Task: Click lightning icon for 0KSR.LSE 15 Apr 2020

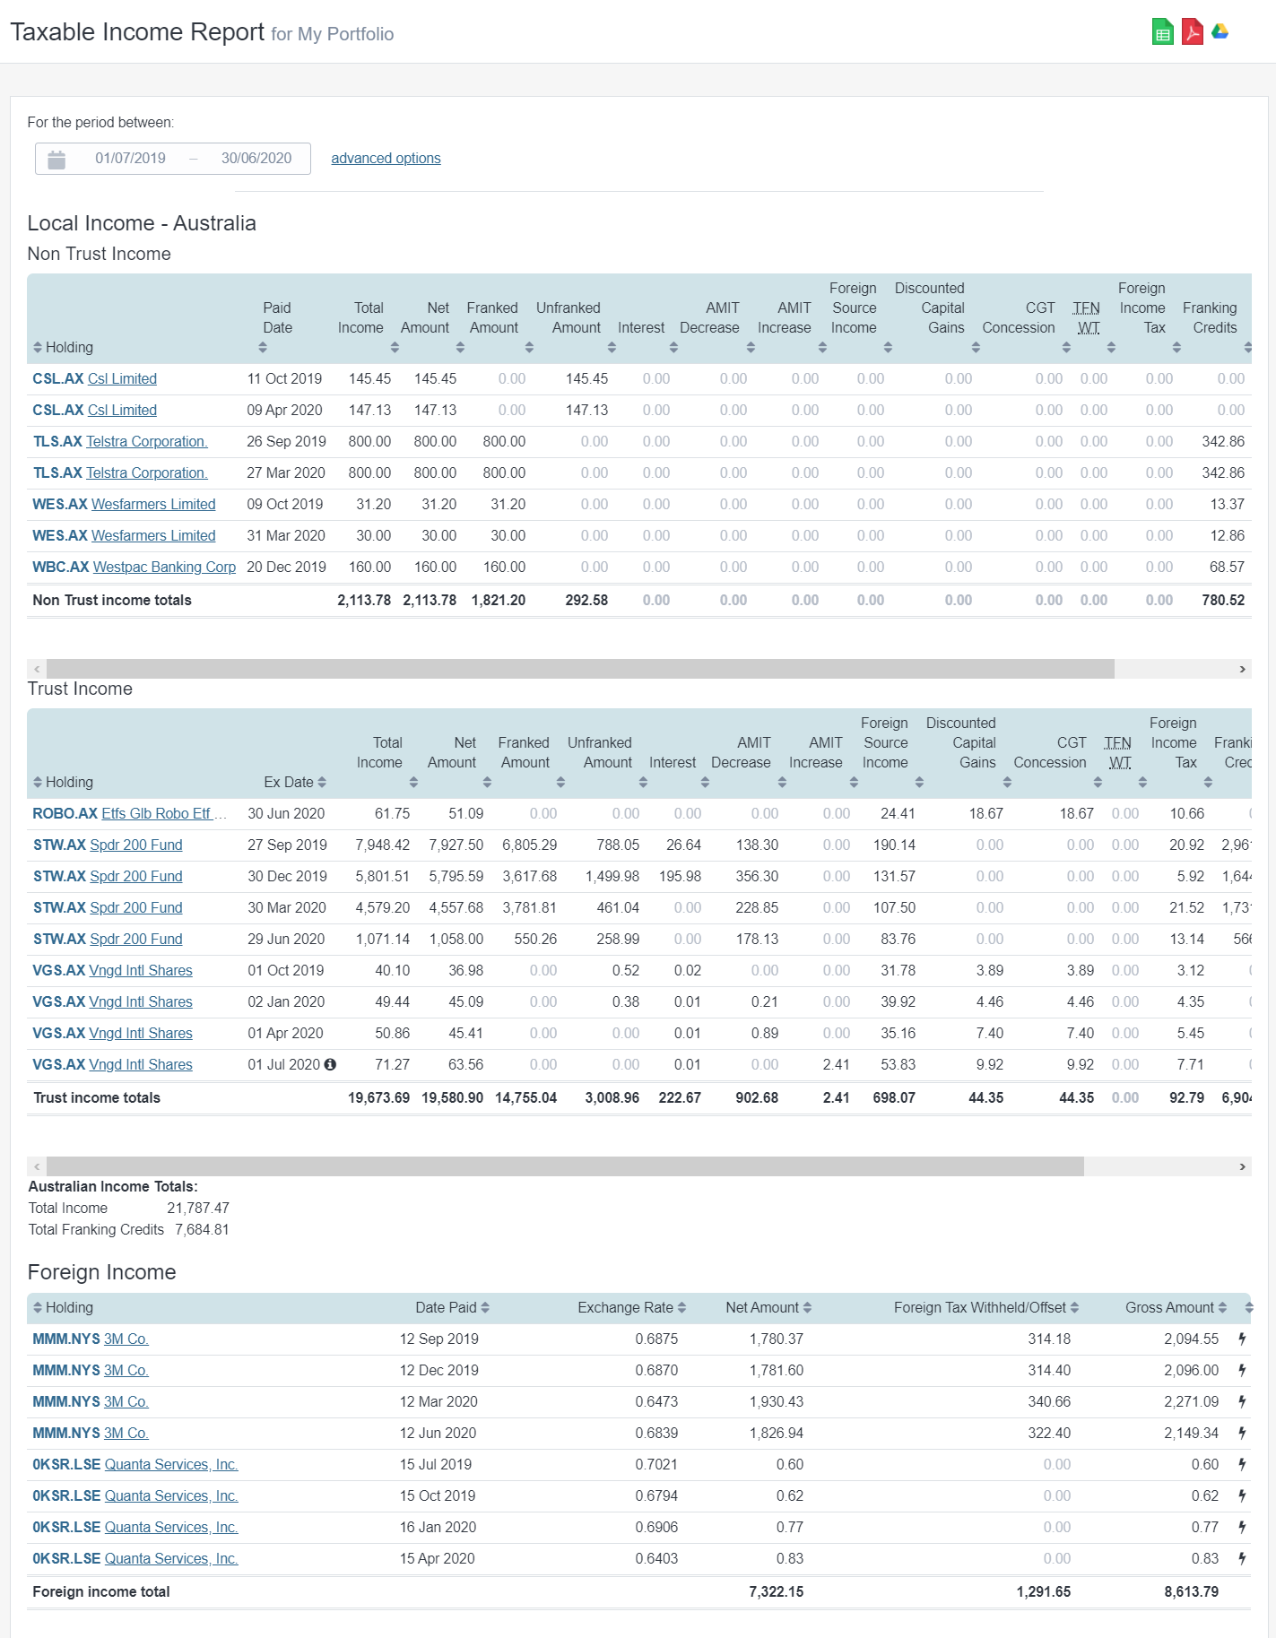Action: pos(1242,1558)
